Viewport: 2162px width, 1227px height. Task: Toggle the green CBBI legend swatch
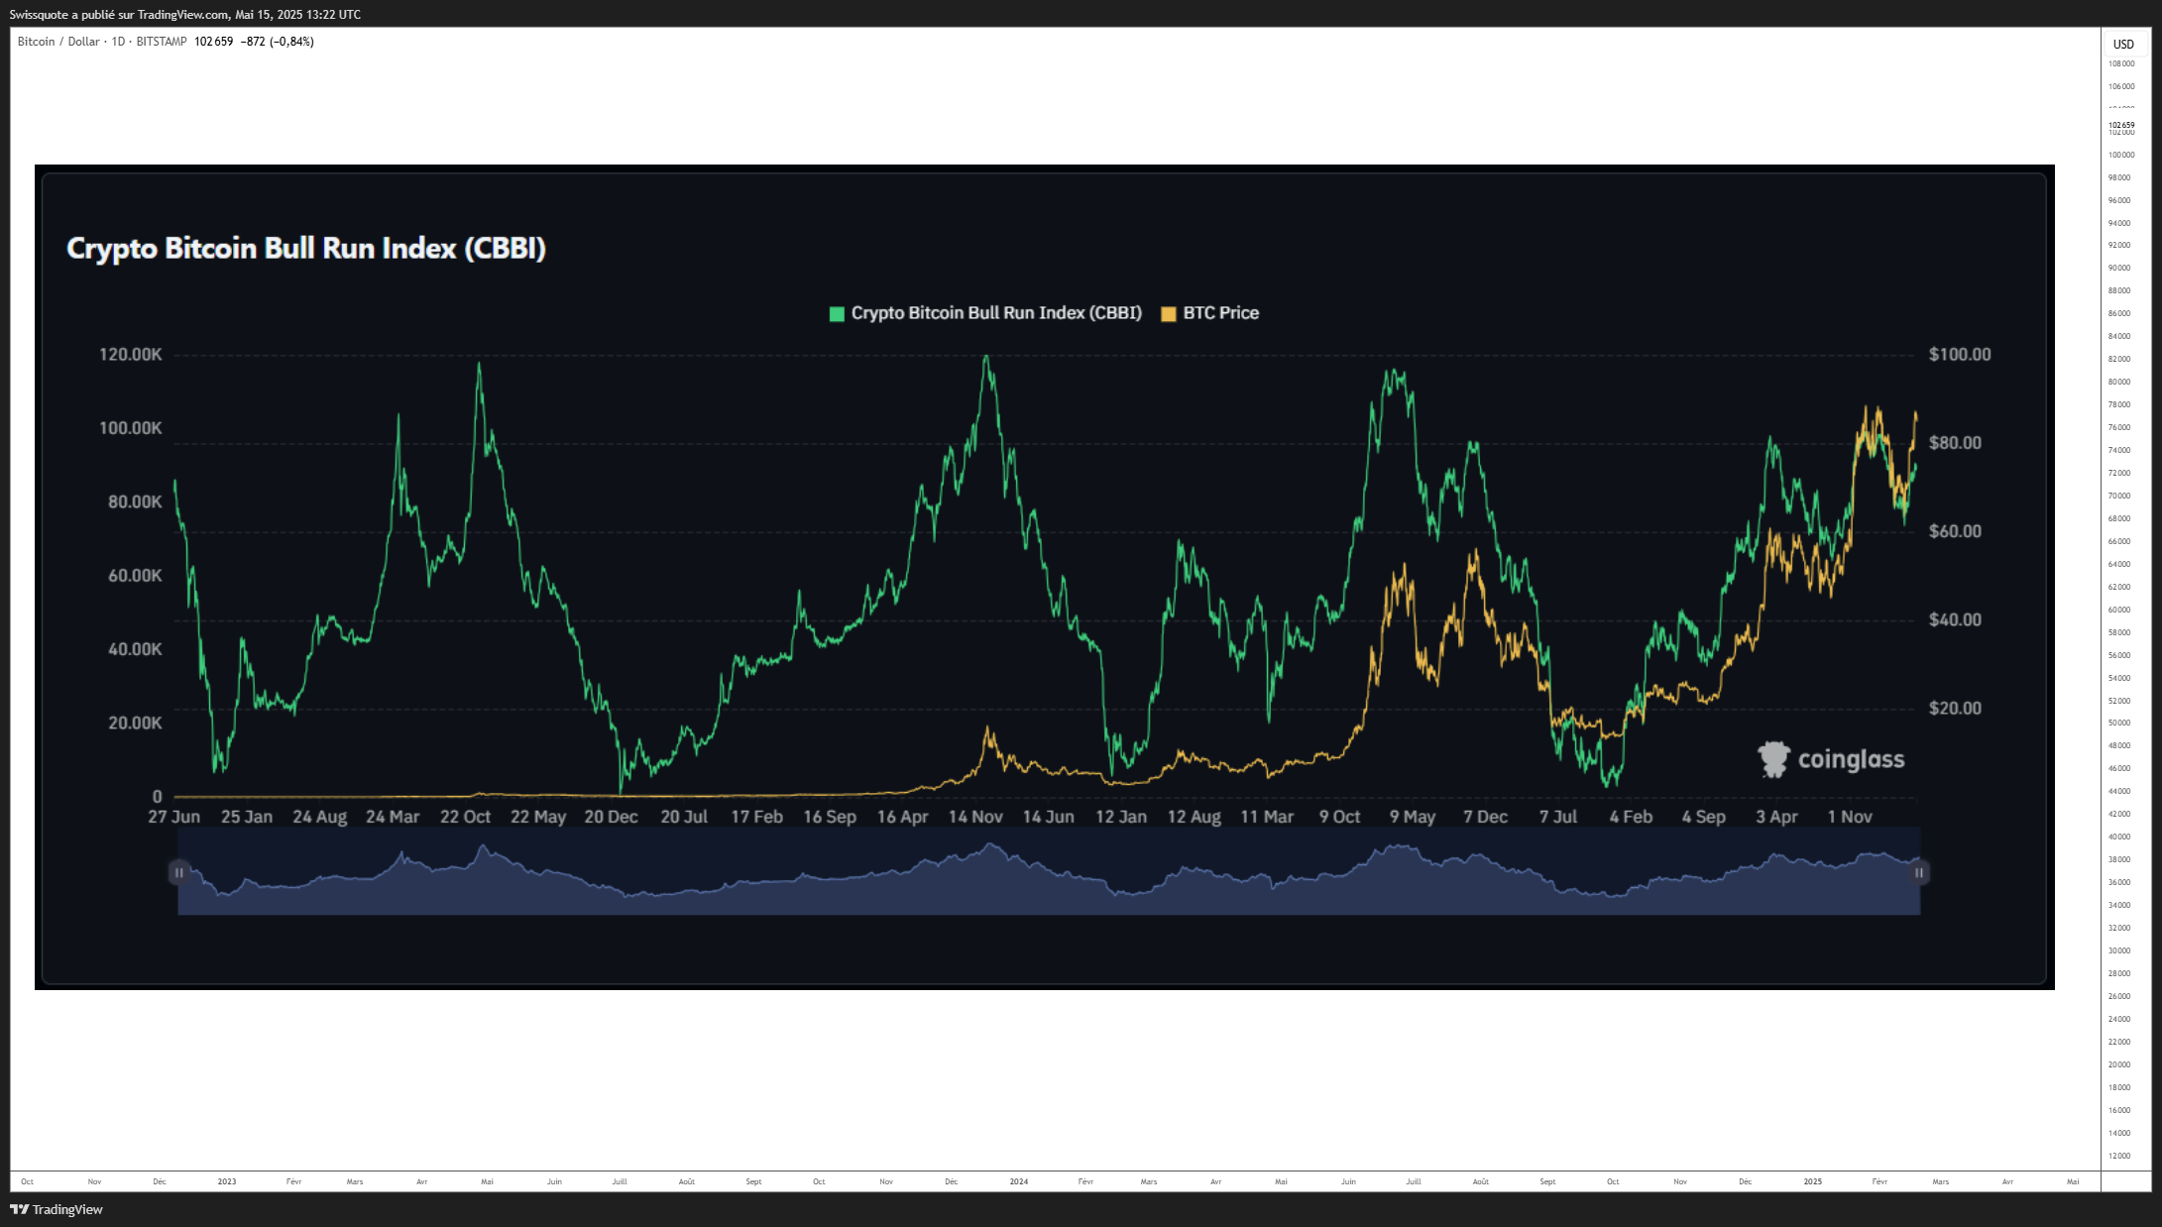point(837,314)
